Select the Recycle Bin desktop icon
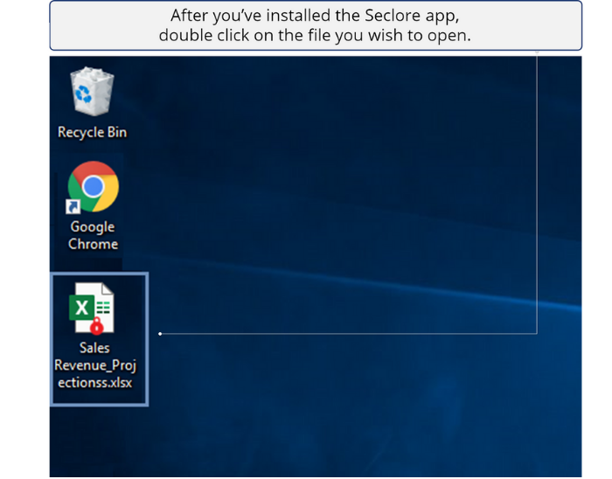This screenshot has width=612, height=479. pos(92,91)
